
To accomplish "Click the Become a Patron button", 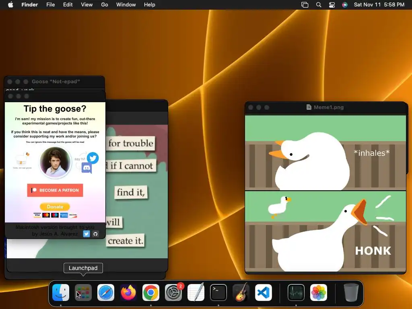I will [55, 190].
